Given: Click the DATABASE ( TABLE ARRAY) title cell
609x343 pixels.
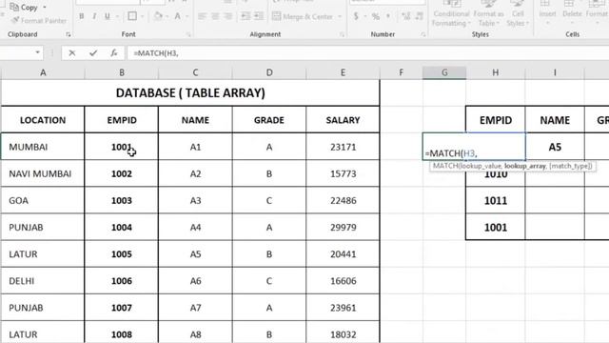Looking at the screenshot, I should [190, 93].
